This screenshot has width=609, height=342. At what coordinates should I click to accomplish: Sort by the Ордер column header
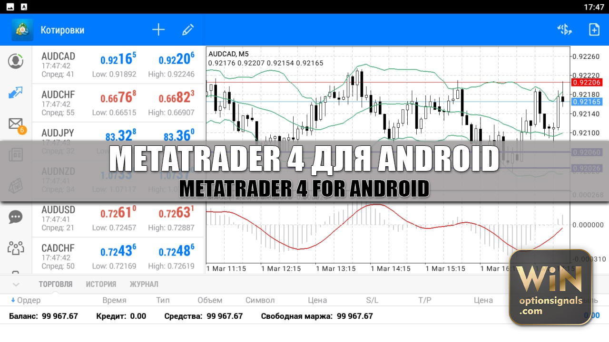coord(29,300)
